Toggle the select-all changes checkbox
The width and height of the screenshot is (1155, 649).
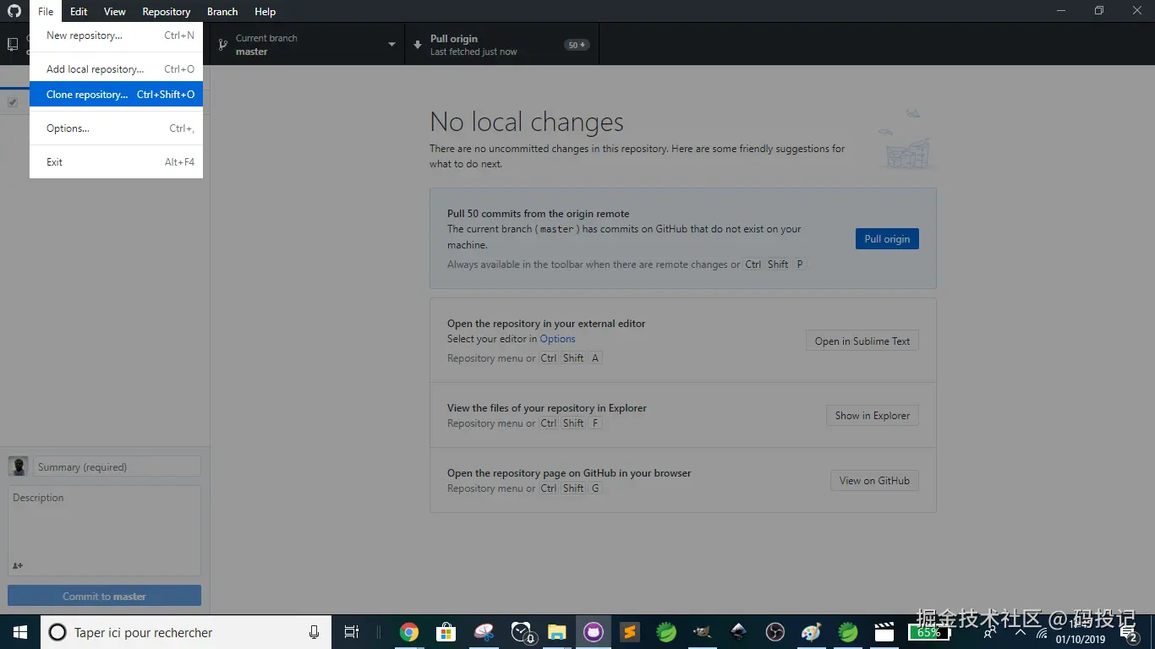[13, 102]
